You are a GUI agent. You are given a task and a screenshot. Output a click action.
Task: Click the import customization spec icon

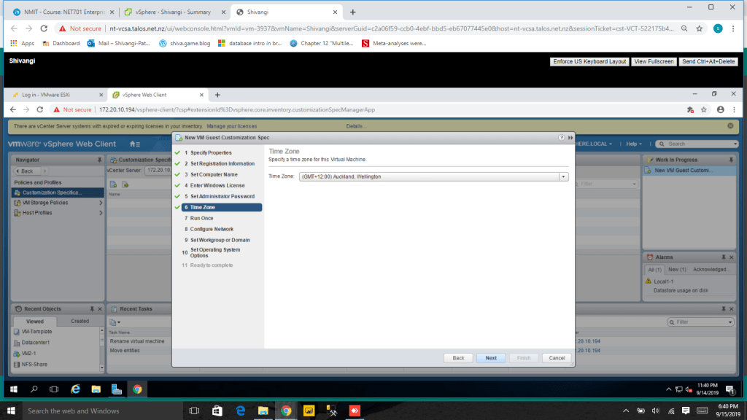pyautogui.click(x=125, y=184)
